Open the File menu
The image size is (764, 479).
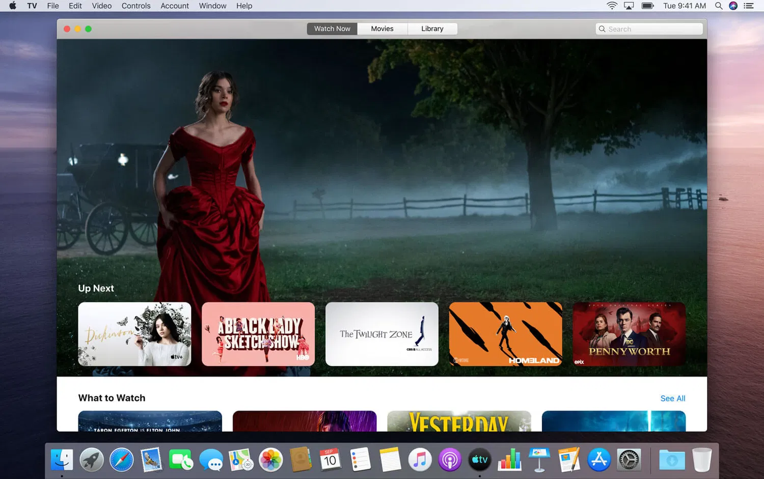pos(53,6)
